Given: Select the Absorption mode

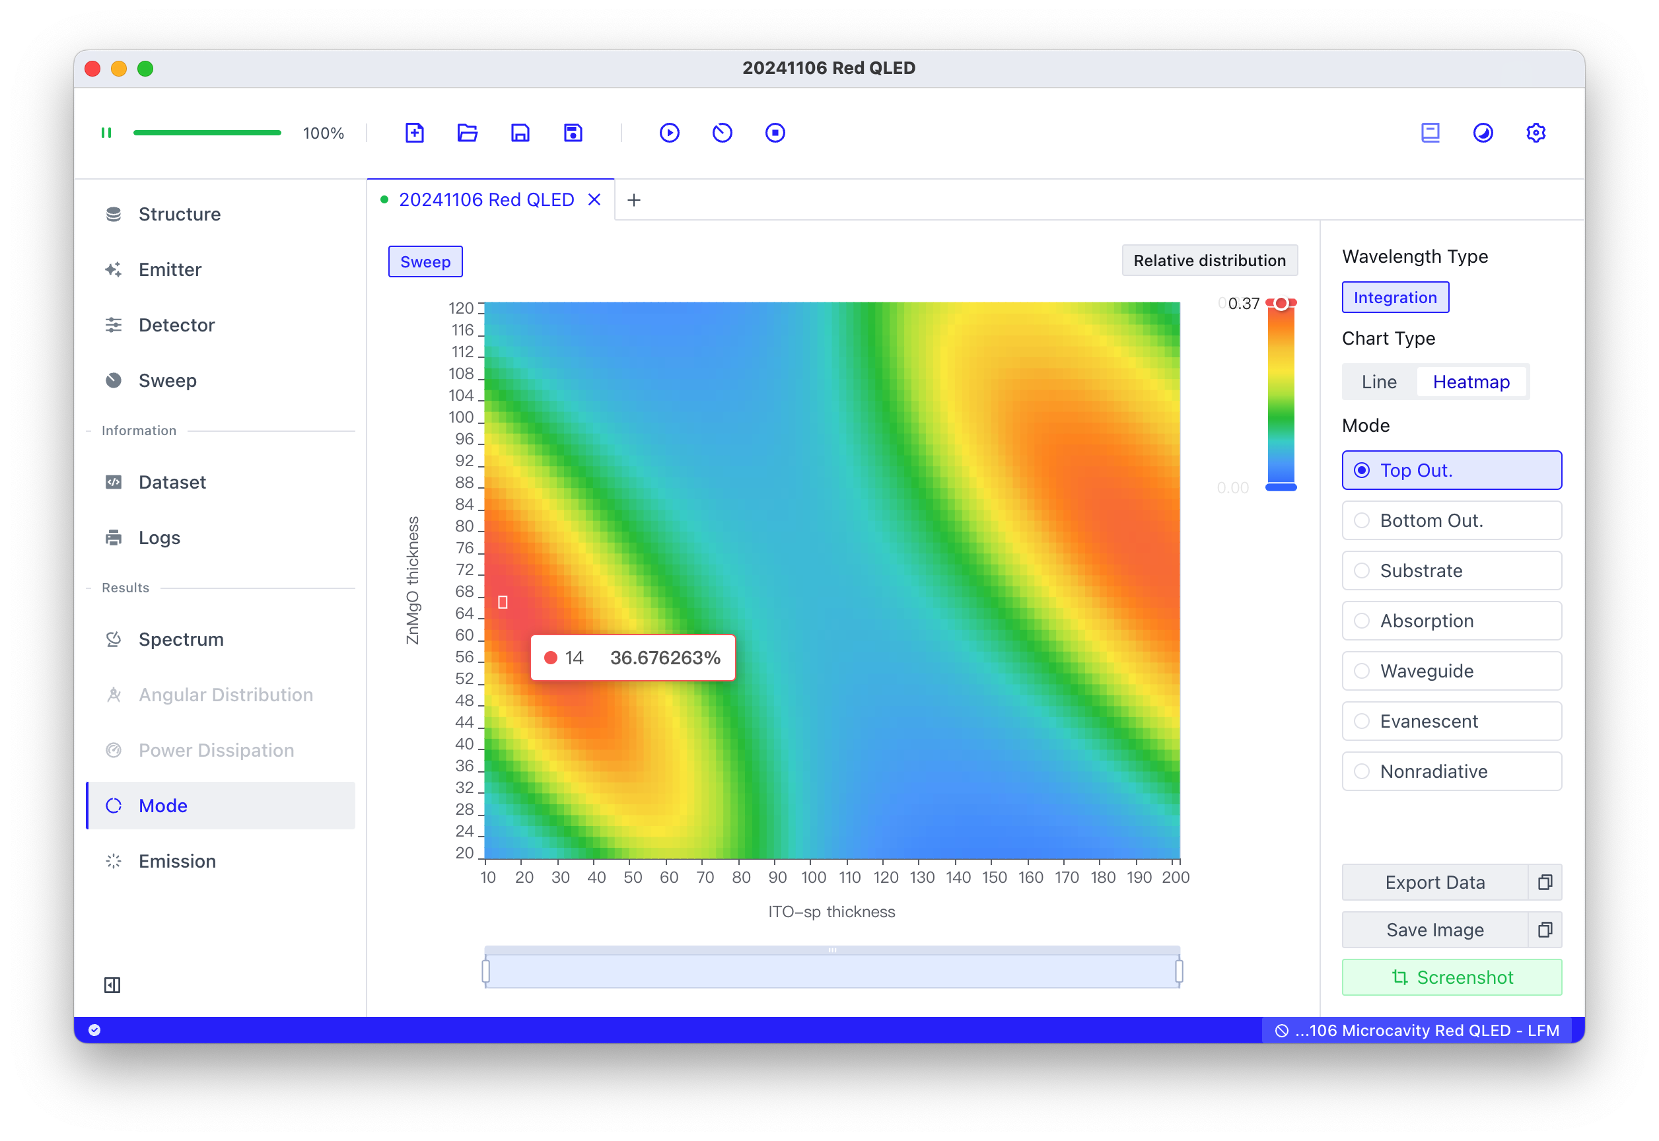Looking at the screenshot, I should click(x=1452, y=621).
